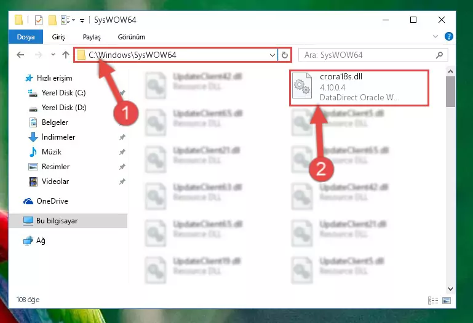Open the Dosya file menu tab

(26, 37)
